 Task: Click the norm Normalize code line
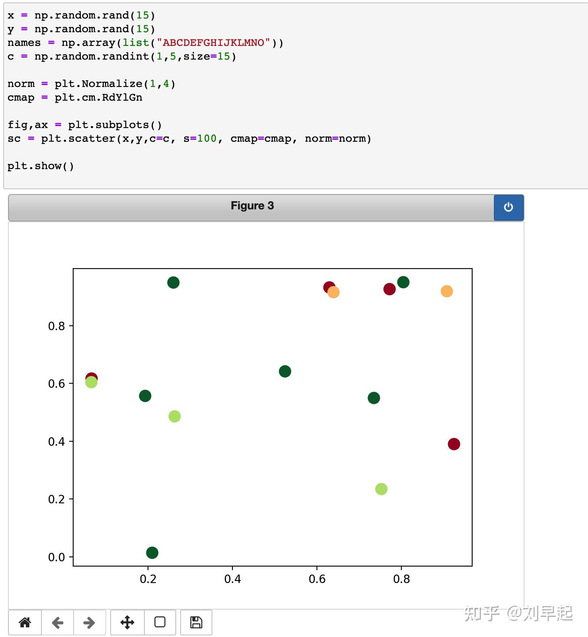click(x=91, y=84)
